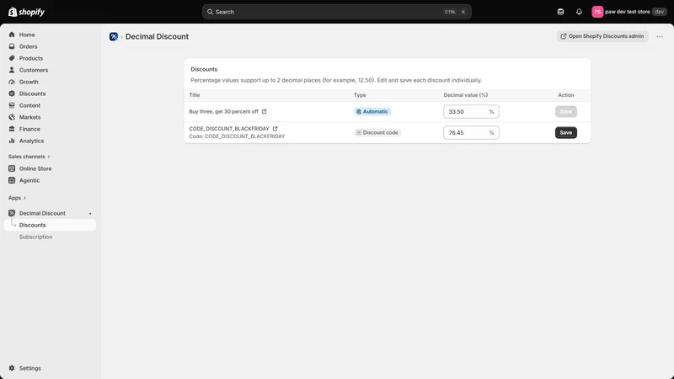674x379 pixels.
Task: Open the notifications bell
Action: pyautogui.click(x=579, y=12)
